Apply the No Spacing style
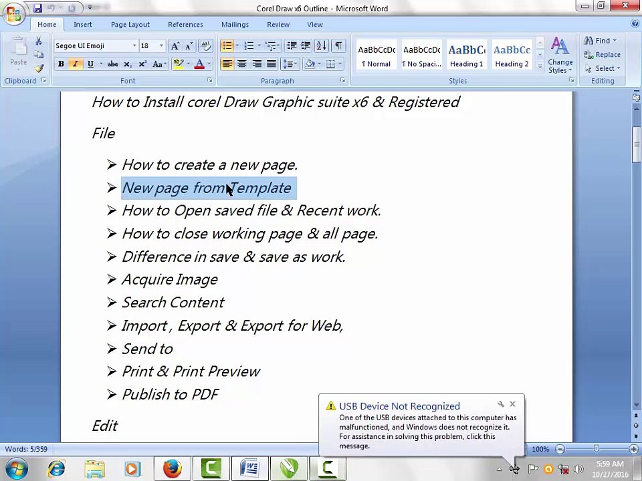The height and width of the screenshot is (481, 642). pos(421,54)
